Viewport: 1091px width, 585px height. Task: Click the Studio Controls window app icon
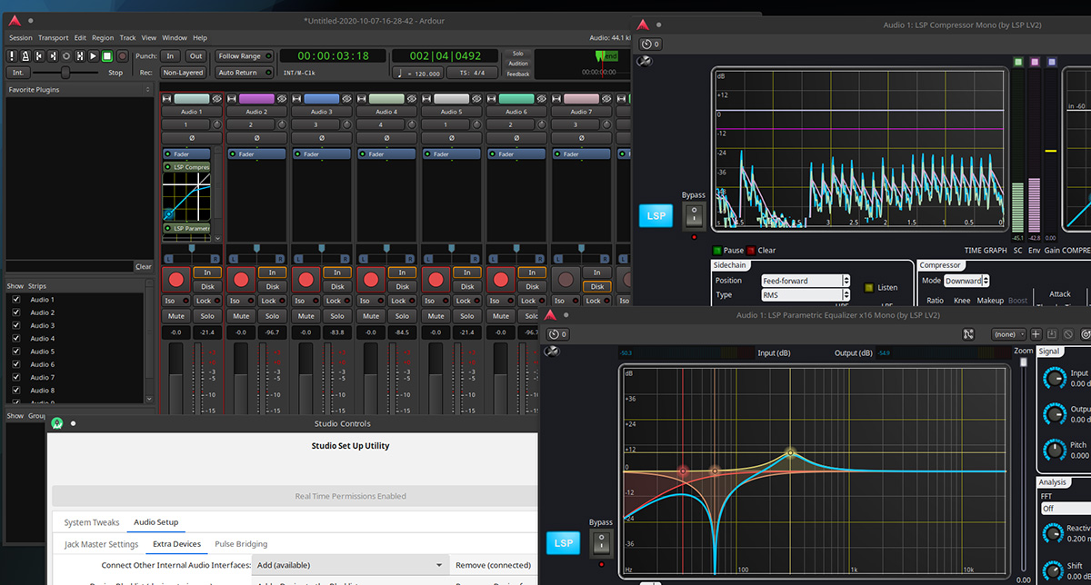pos(57,423)
